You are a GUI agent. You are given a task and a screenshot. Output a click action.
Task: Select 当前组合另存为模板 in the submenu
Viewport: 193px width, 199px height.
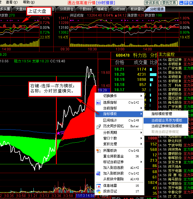coord(166,120)
